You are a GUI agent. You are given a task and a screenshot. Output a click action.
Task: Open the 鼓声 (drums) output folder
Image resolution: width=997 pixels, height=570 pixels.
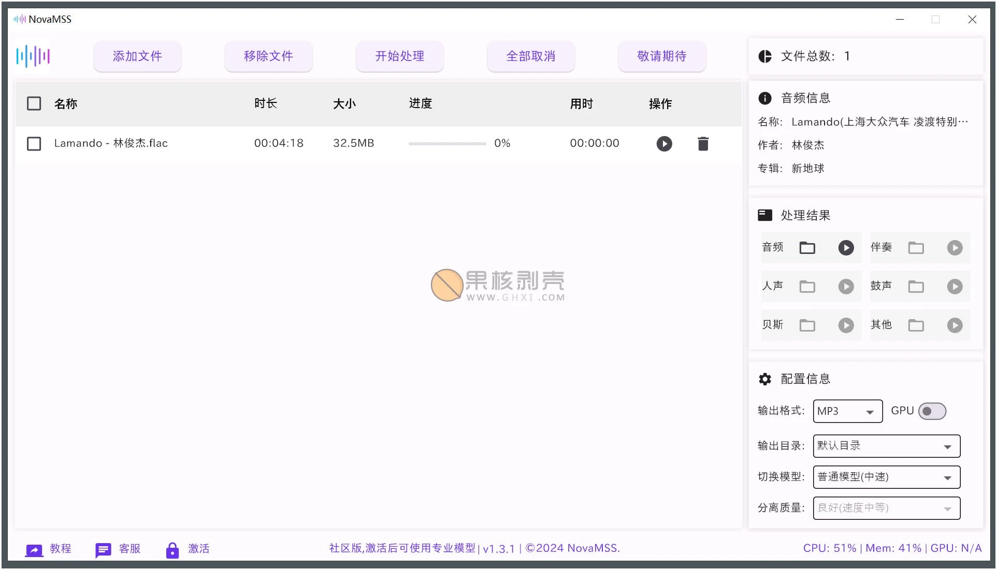point(916,287)
